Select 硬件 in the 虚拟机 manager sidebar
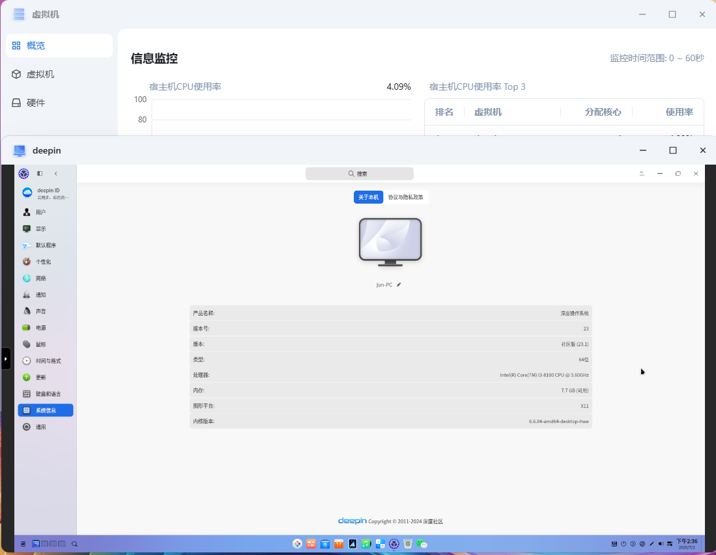Viewport: 716px width, 555px height. click(x=59, y=103)
